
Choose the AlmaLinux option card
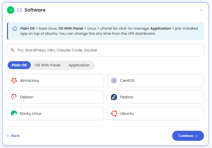click(x=55, y=81)
